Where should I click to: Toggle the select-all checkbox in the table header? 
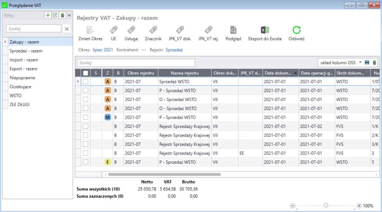click(86, 73)
